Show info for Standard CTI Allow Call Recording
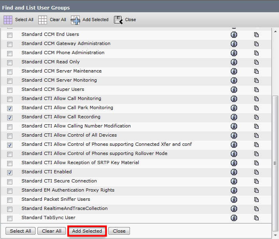279x239 pixels. click(234, 117)
